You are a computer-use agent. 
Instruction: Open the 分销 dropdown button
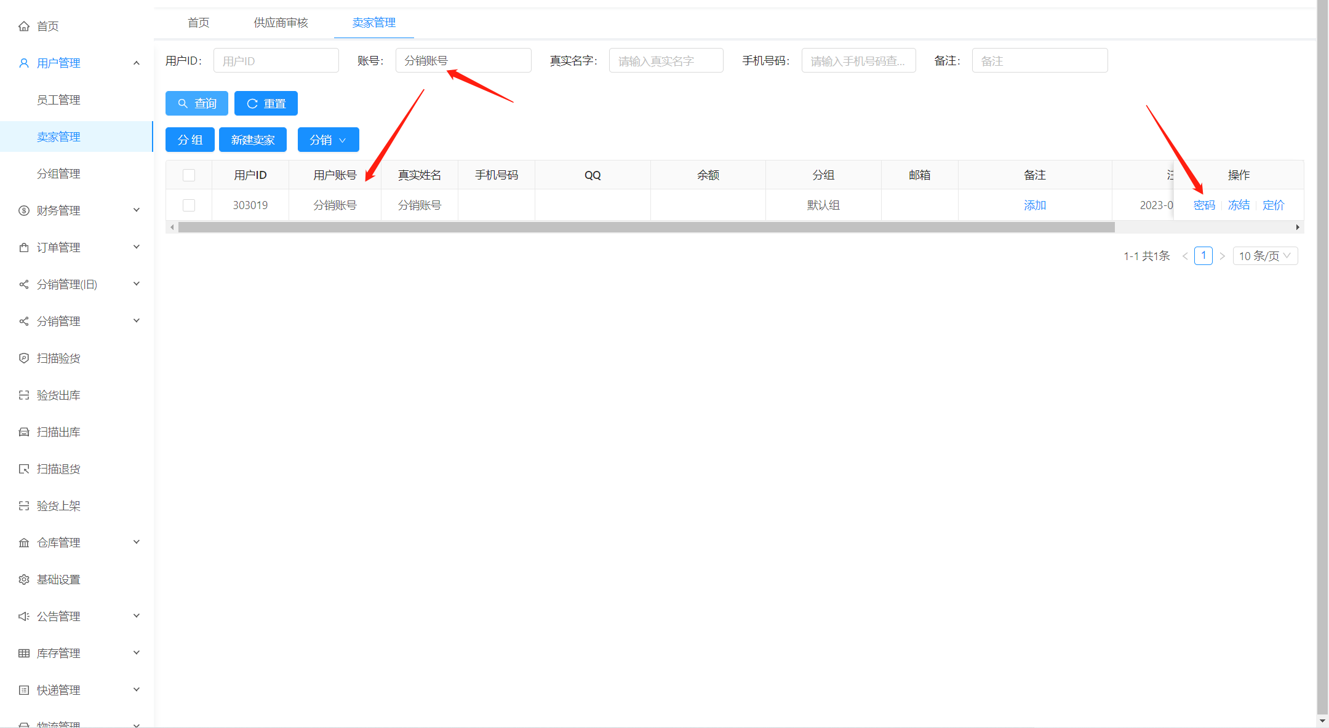tap(329, 140)
